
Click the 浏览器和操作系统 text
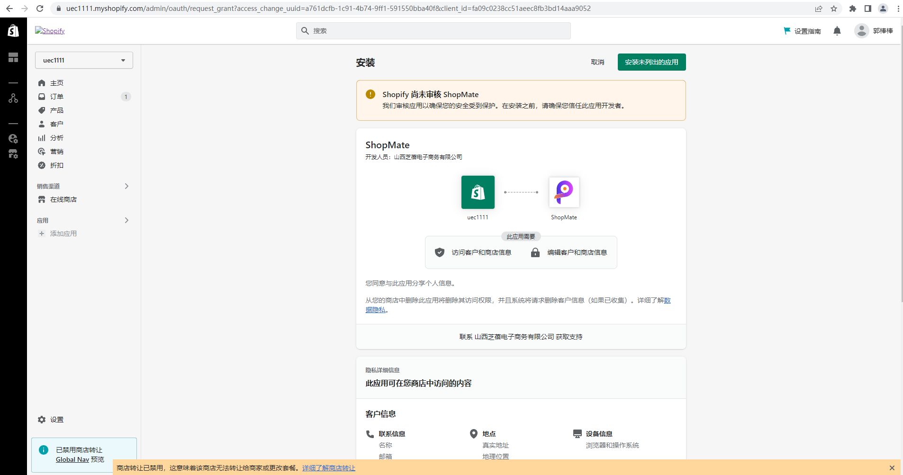pyautogui.click(x=612, y=445)
